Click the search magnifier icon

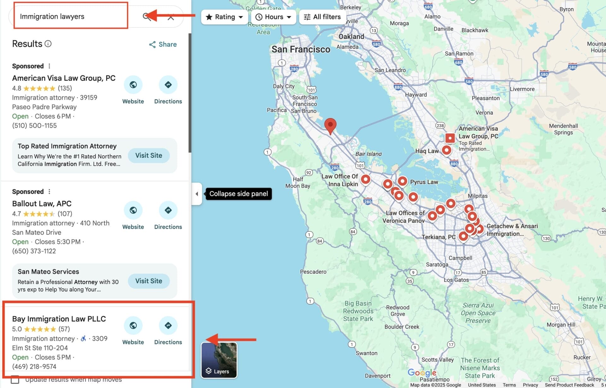(146, 16)
